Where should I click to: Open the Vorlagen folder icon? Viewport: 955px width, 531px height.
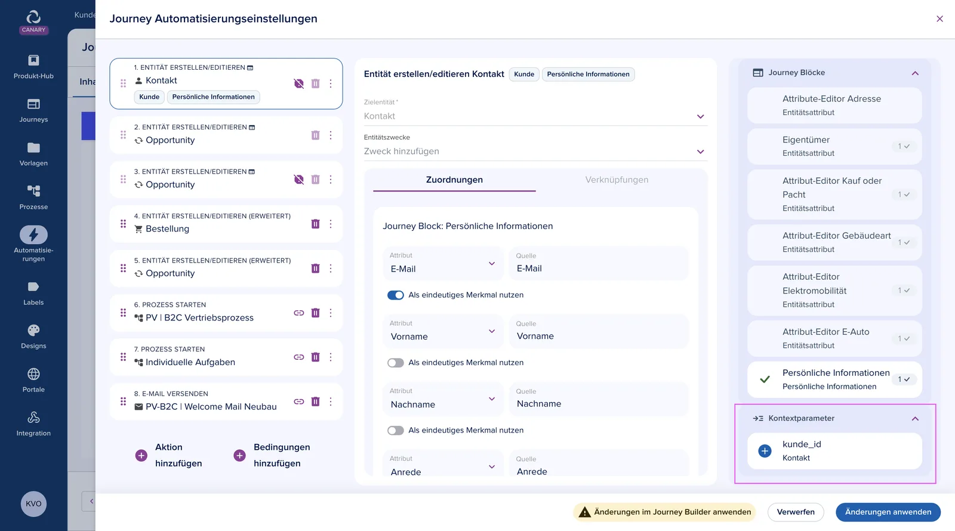click(33, 147)
